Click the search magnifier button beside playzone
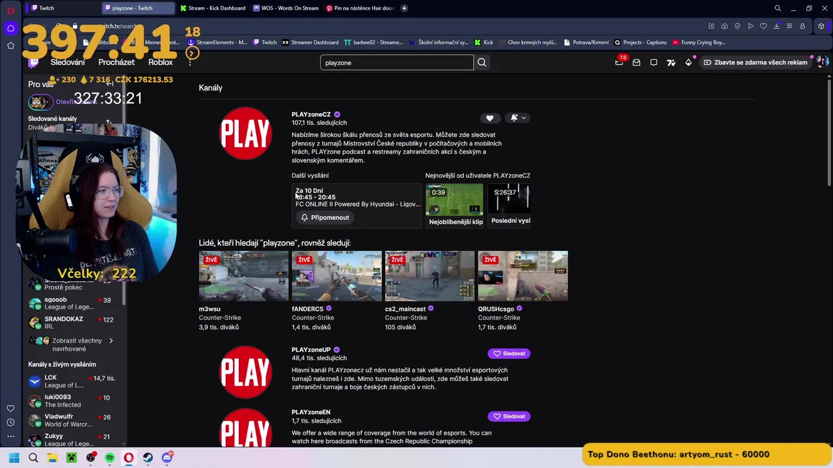 click(x=482, y=62)
